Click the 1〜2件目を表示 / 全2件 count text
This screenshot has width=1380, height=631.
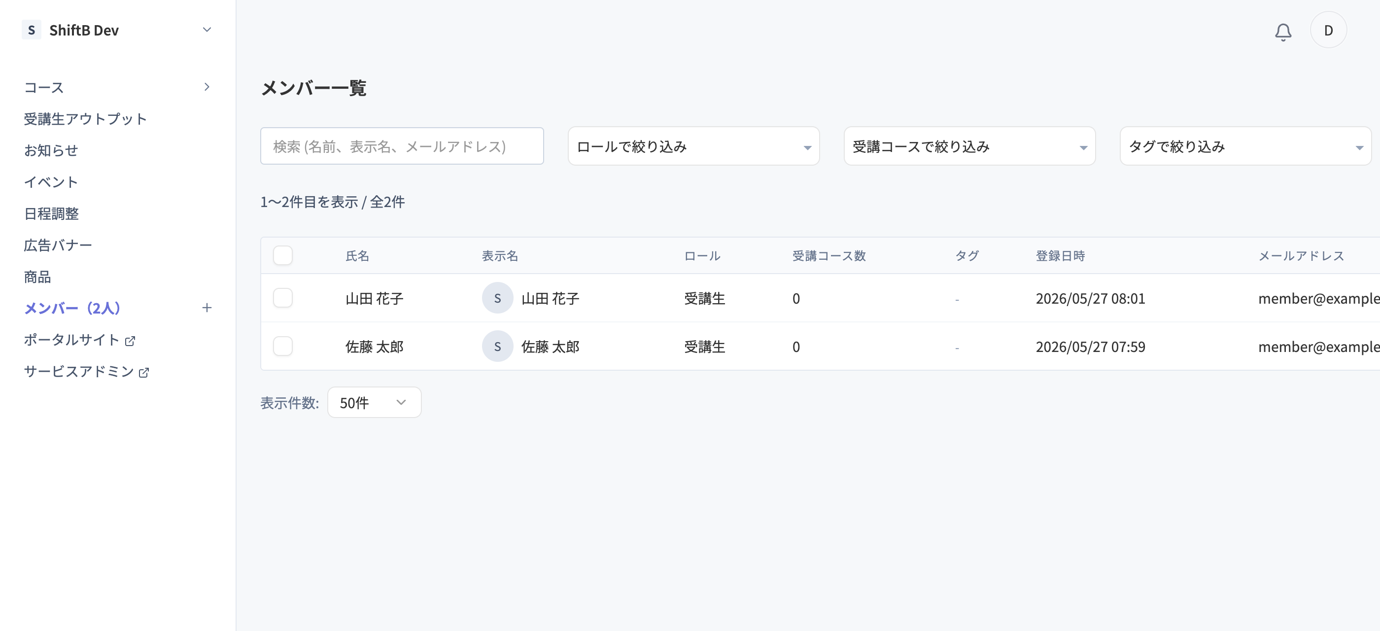[333, 202]
